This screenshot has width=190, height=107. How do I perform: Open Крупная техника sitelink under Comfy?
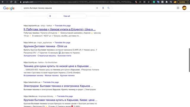coord(67,75)
